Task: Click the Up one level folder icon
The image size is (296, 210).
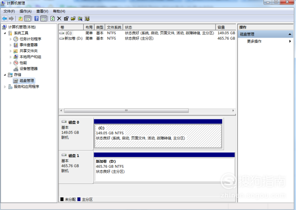Action: pos(21,18)
